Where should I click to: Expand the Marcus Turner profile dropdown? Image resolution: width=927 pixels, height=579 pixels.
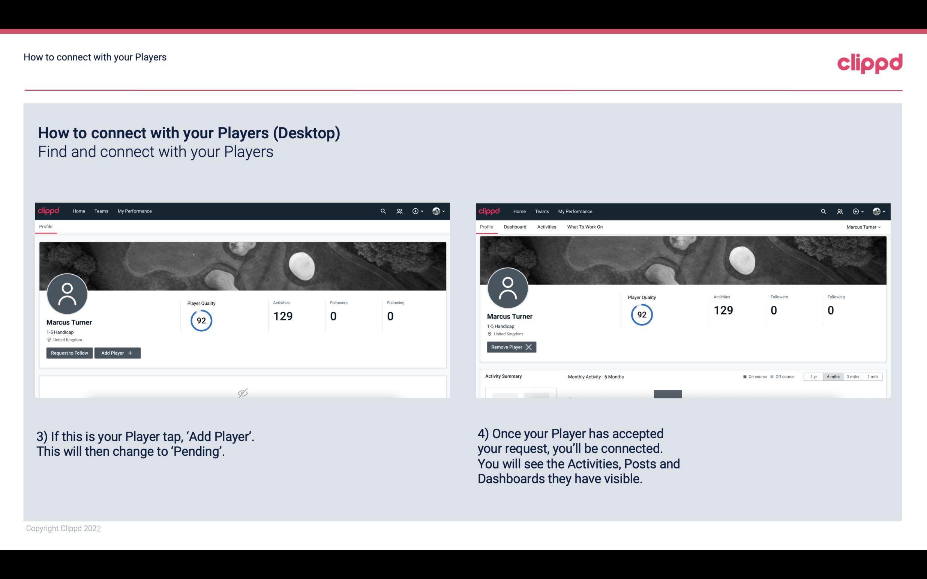tap(864, 227)
